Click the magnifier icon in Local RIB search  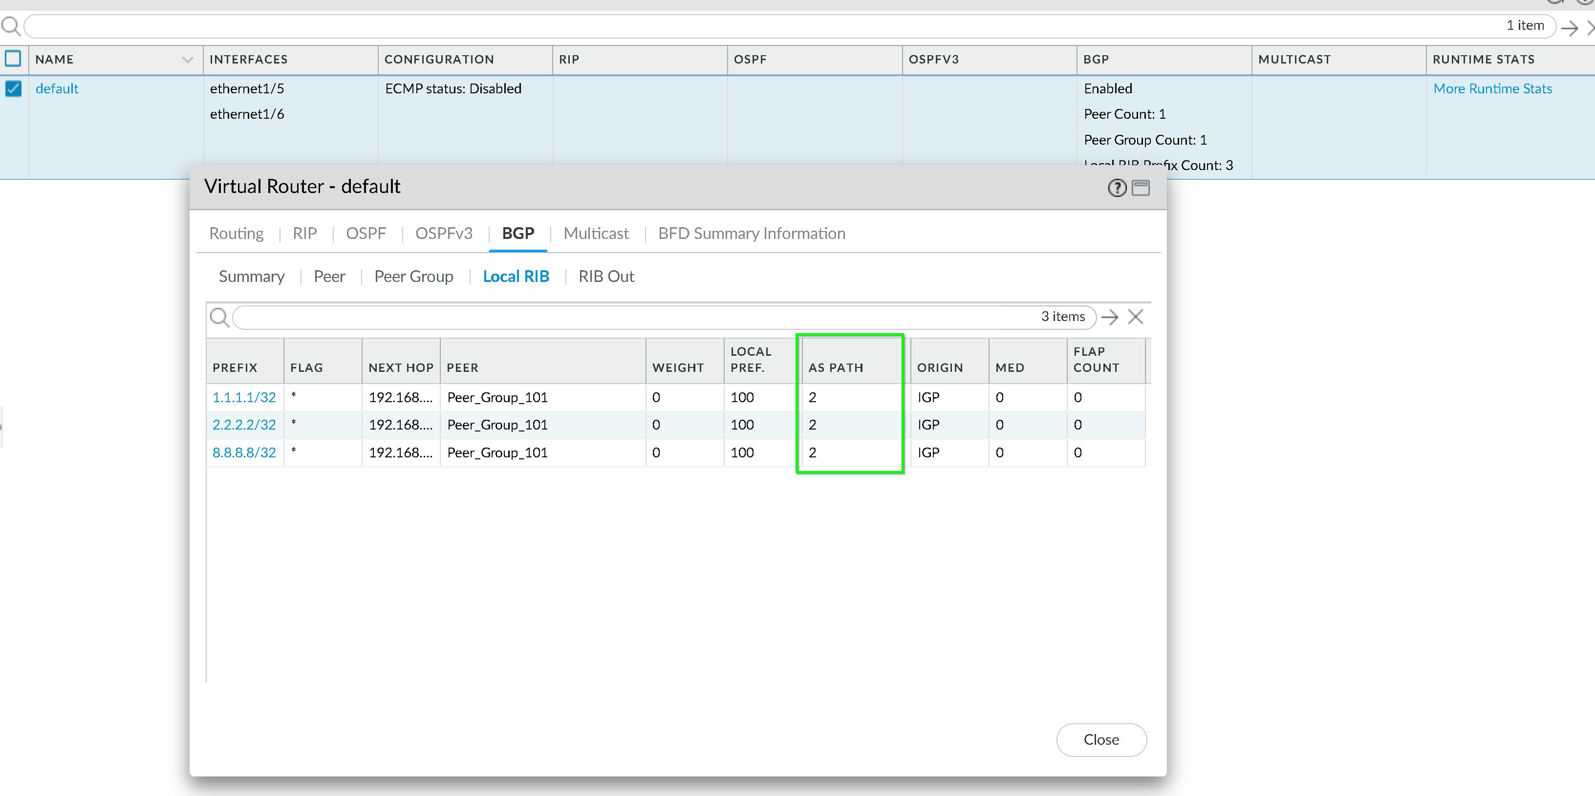click(219, 318)
